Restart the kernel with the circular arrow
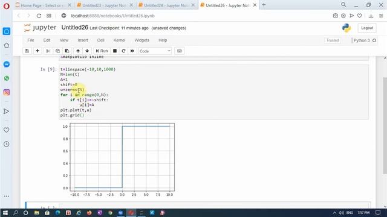Image resolution: width=387 pixels, height=217 pixels. coord(123,51)
